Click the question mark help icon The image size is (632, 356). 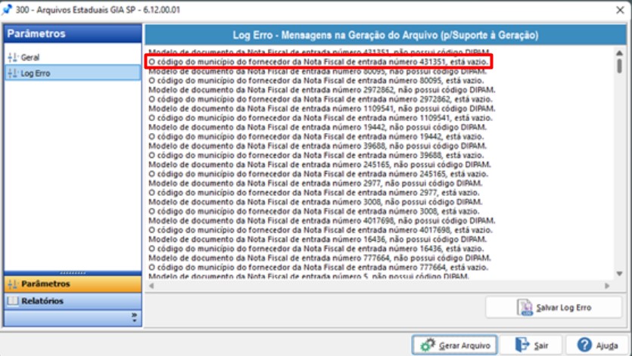click(x=584, y=345)
